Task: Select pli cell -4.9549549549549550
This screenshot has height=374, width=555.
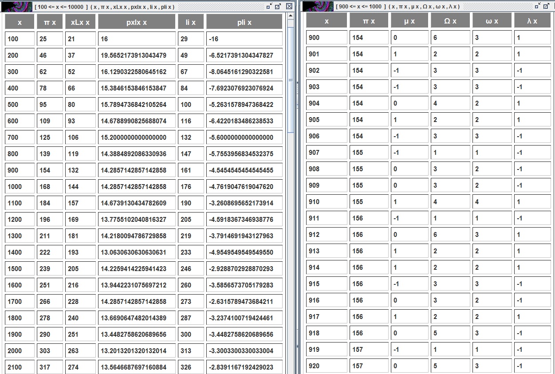Action: 244,252
